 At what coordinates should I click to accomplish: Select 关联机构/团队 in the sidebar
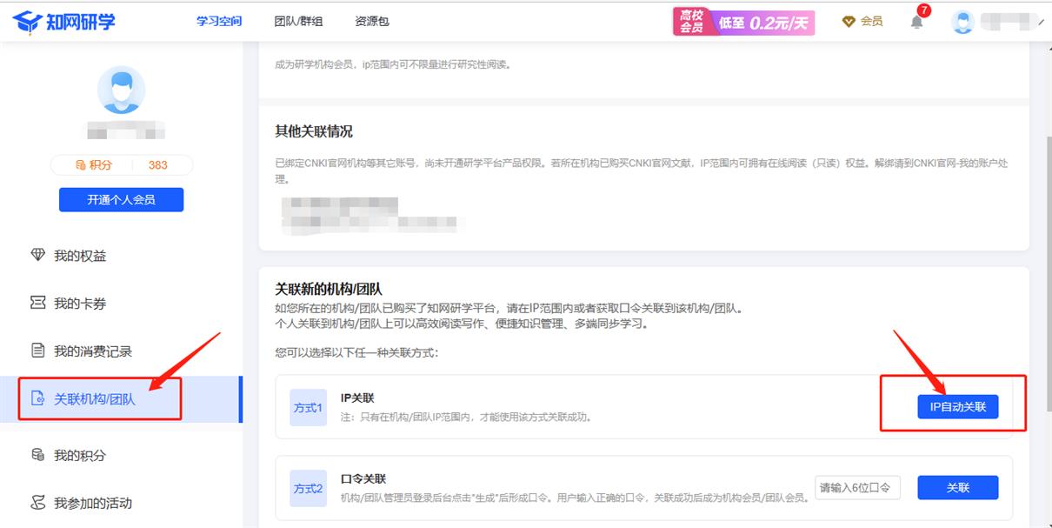[x=95, y=399]
